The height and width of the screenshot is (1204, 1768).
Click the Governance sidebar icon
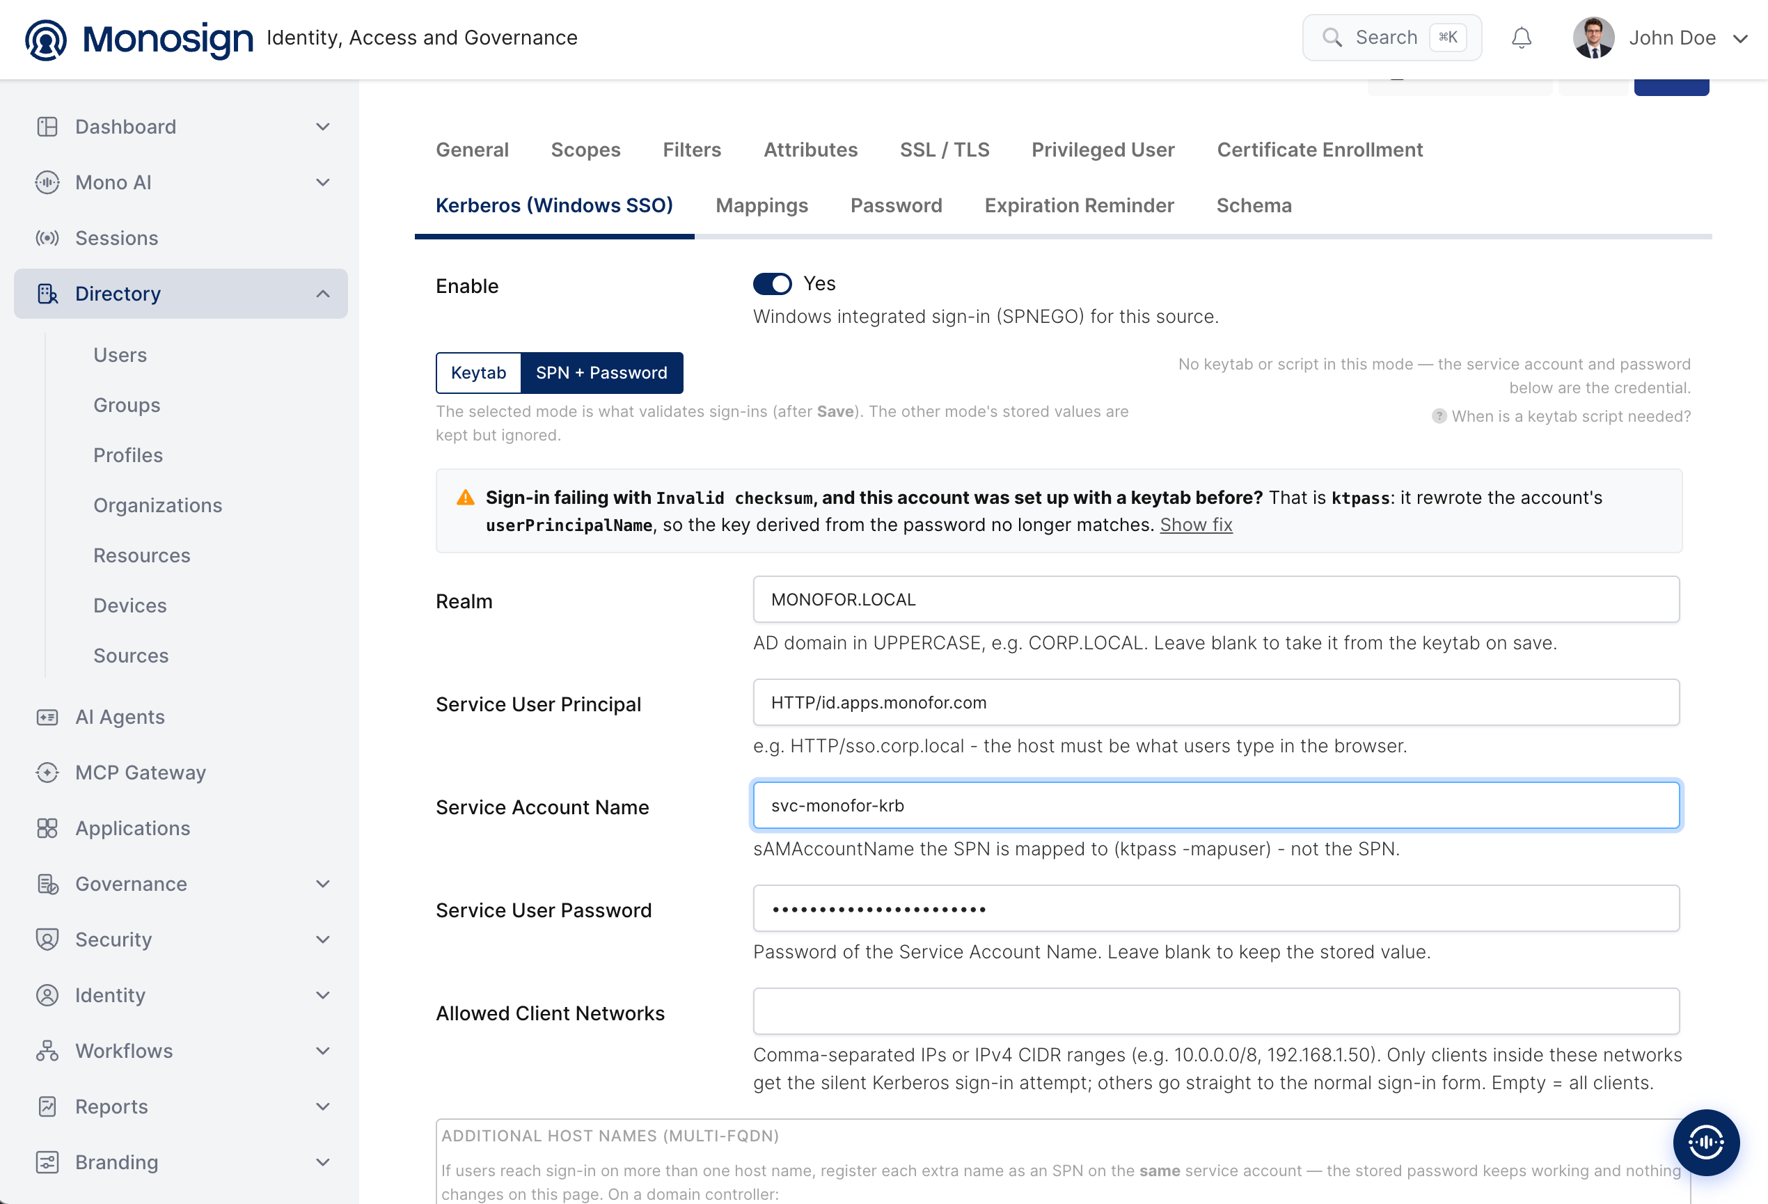click(x=47, y=884)
